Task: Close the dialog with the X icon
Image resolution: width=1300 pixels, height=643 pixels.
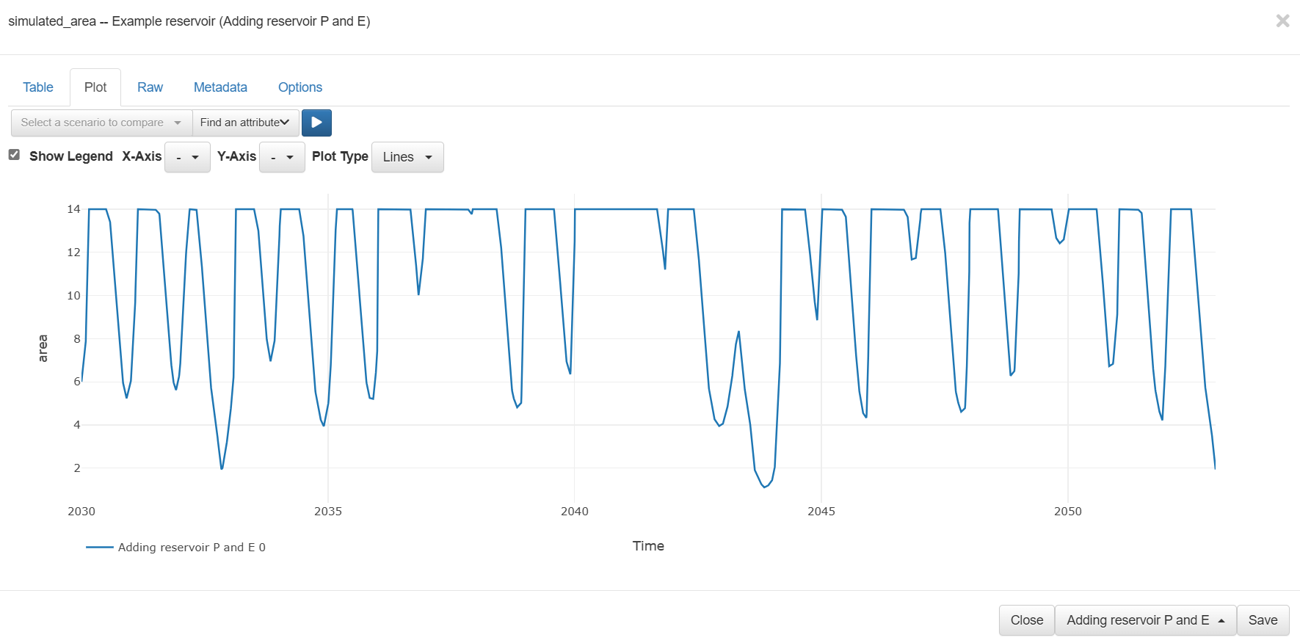Action: click(x=1282, y=21)
